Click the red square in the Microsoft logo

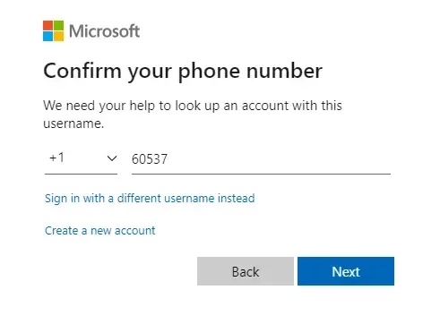(47, 25)
